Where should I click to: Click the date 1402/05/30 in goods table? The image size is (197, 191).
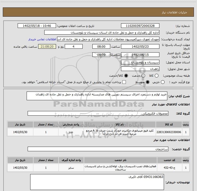click(20, 132)
